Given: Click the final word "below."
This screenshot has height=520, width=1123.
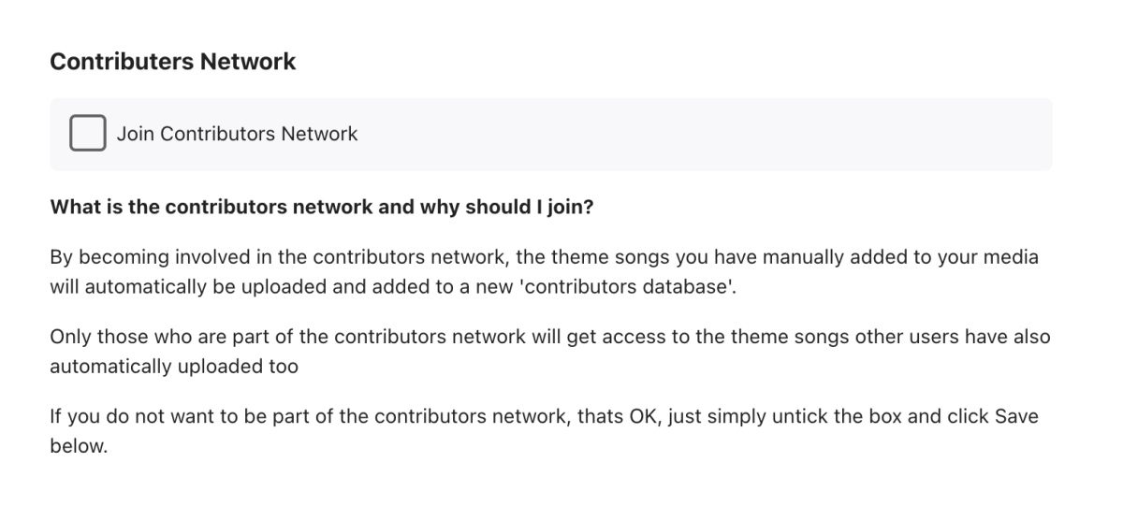Looking at the screenshot, I should coord(79,446).
